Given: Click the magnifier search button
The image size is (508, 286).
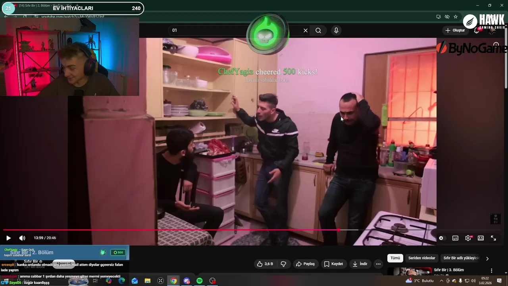Looking at the screenshot, I should [x=318, y=31].
